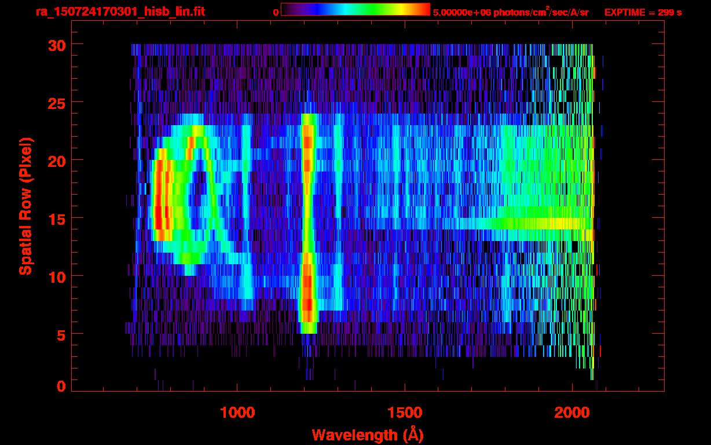The width and height of the screenshot is (711, 445).
Task: Click the x-axis tick label 2000
Action: click(571, 413)
